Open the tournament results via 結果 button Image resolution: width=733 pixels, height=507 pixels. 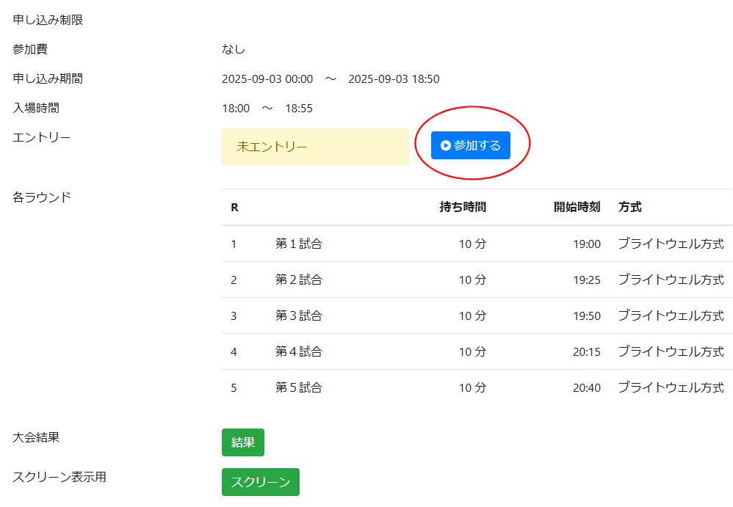243,442
